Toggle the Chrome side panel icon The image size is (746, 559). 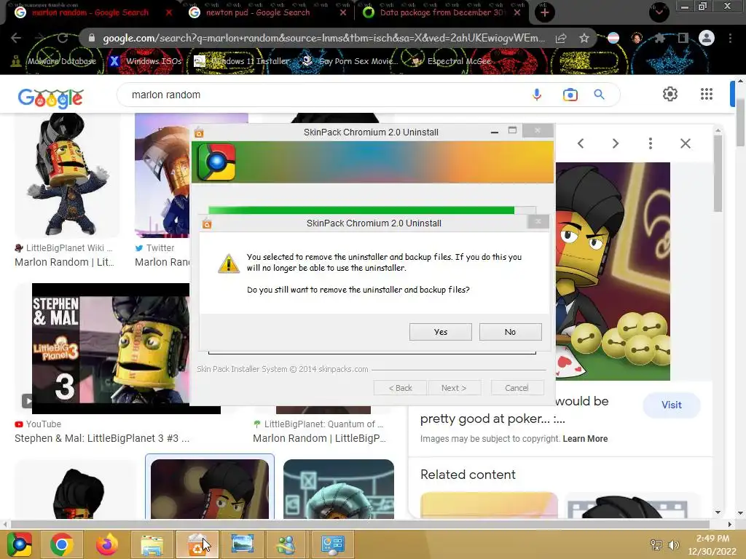683,38
